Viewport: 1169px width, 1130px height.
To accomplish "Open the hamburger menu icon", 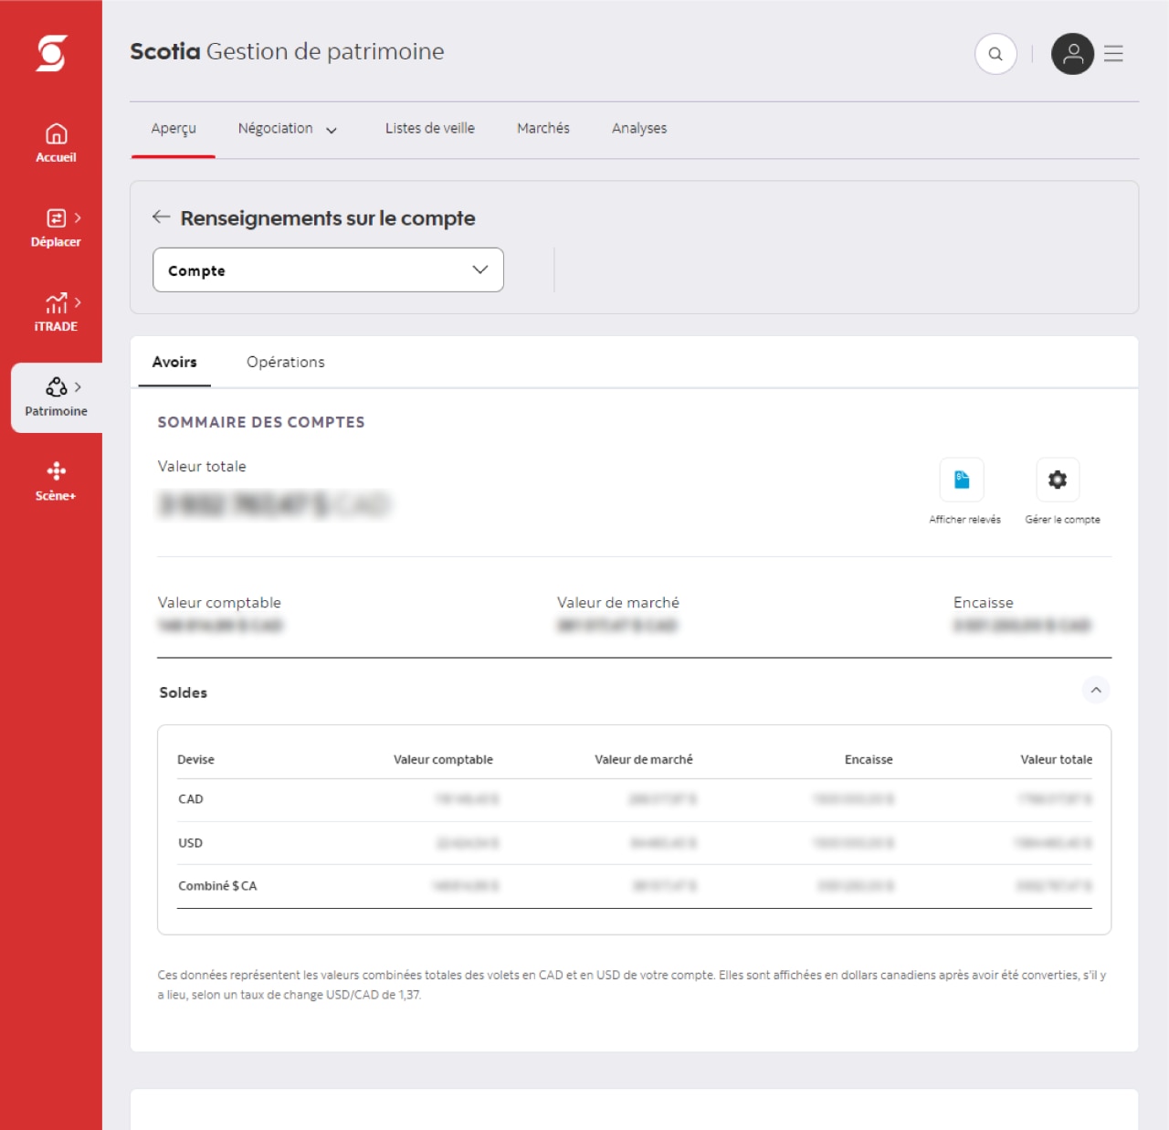I will pyautogui.click(x=1113, y=54).
